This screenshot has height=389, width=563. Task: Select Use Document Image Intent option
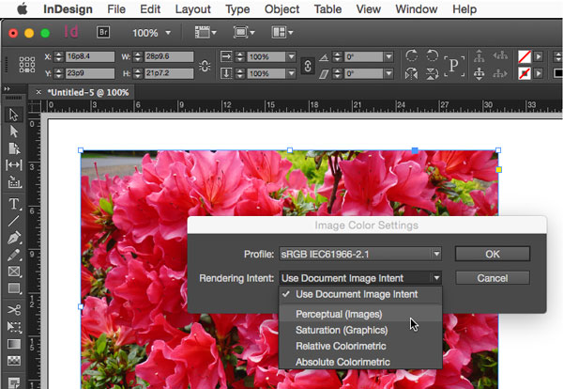[x=360, y=294]
